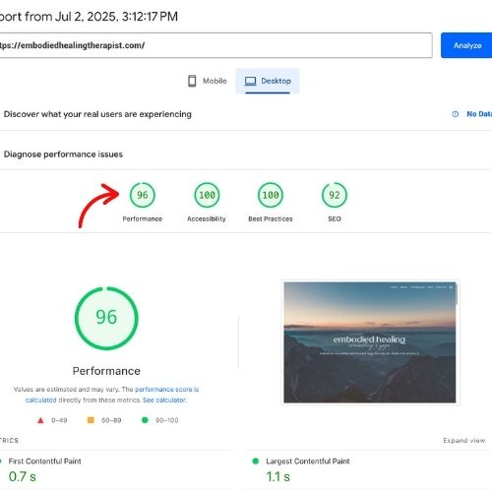Click the Best Practices label
Image resolution: width=492 pixels, height=492 pixels.
[x=271, y=218]
